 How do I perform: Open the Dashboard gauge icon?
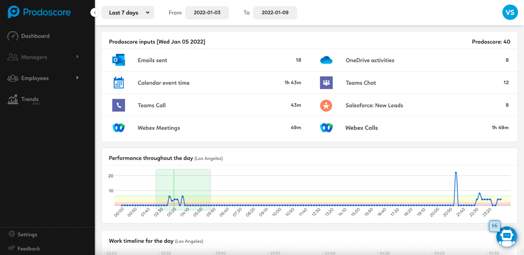(13, 36)
